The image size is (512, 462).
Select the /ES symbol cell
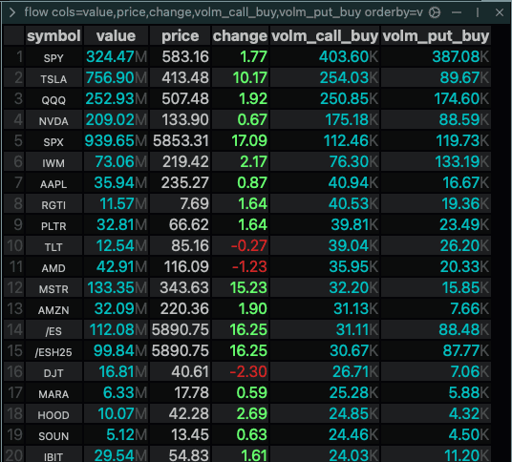point(53,330)
